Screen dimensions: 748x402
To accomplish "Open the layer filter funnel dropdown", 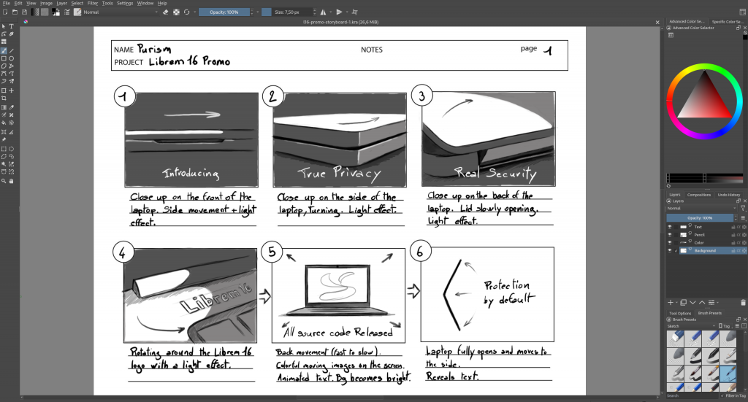I will (743, 208).
